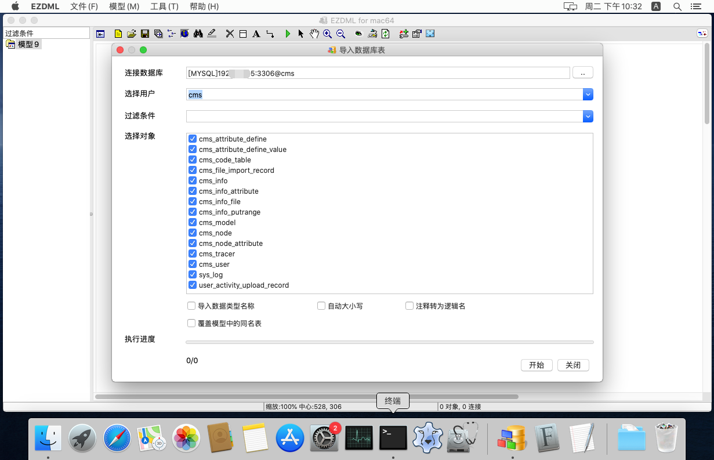This screenshot has height=460, width=714.
Task: Open Spotlight search in menu bar
Action: pos(677,6)
